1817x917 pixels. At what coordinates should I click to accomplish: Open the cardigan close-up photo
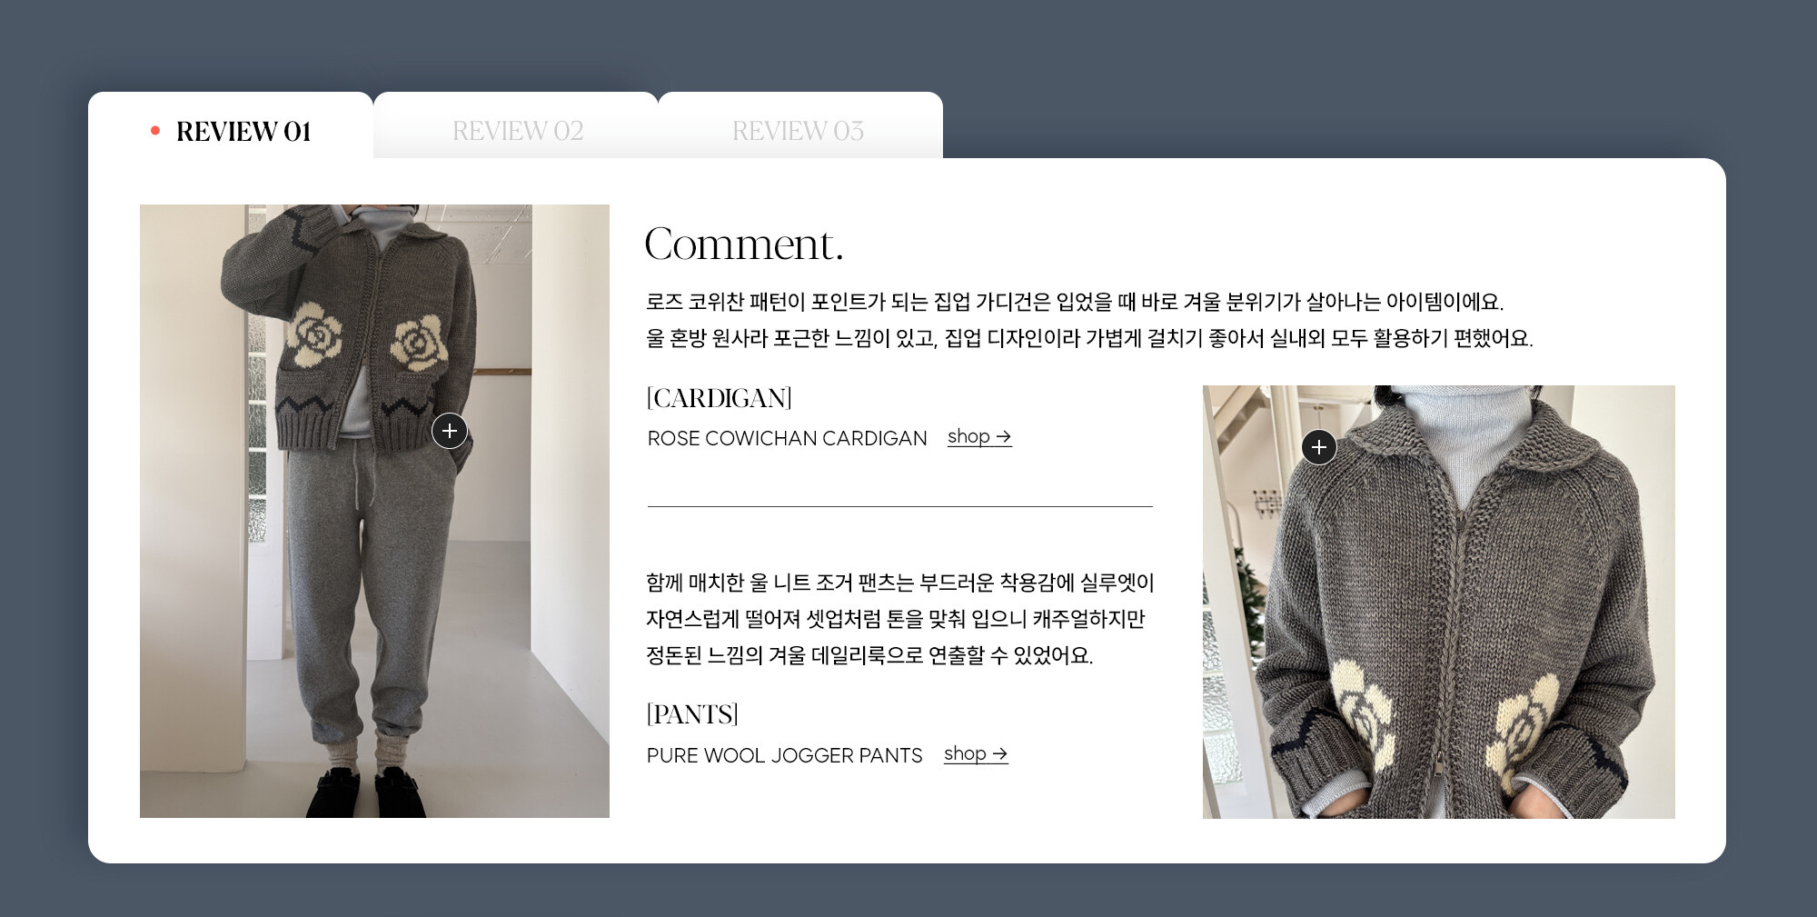click(x=1439, y=602)
